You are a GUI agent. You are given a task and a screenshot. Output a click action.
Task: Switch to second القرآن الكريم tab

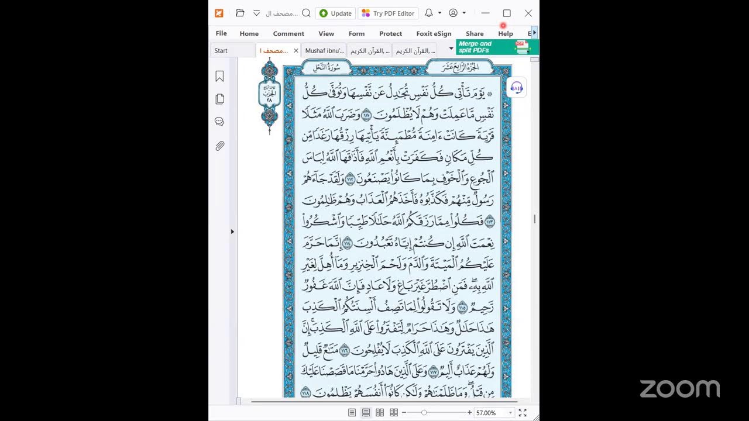(x=415, y=50)
